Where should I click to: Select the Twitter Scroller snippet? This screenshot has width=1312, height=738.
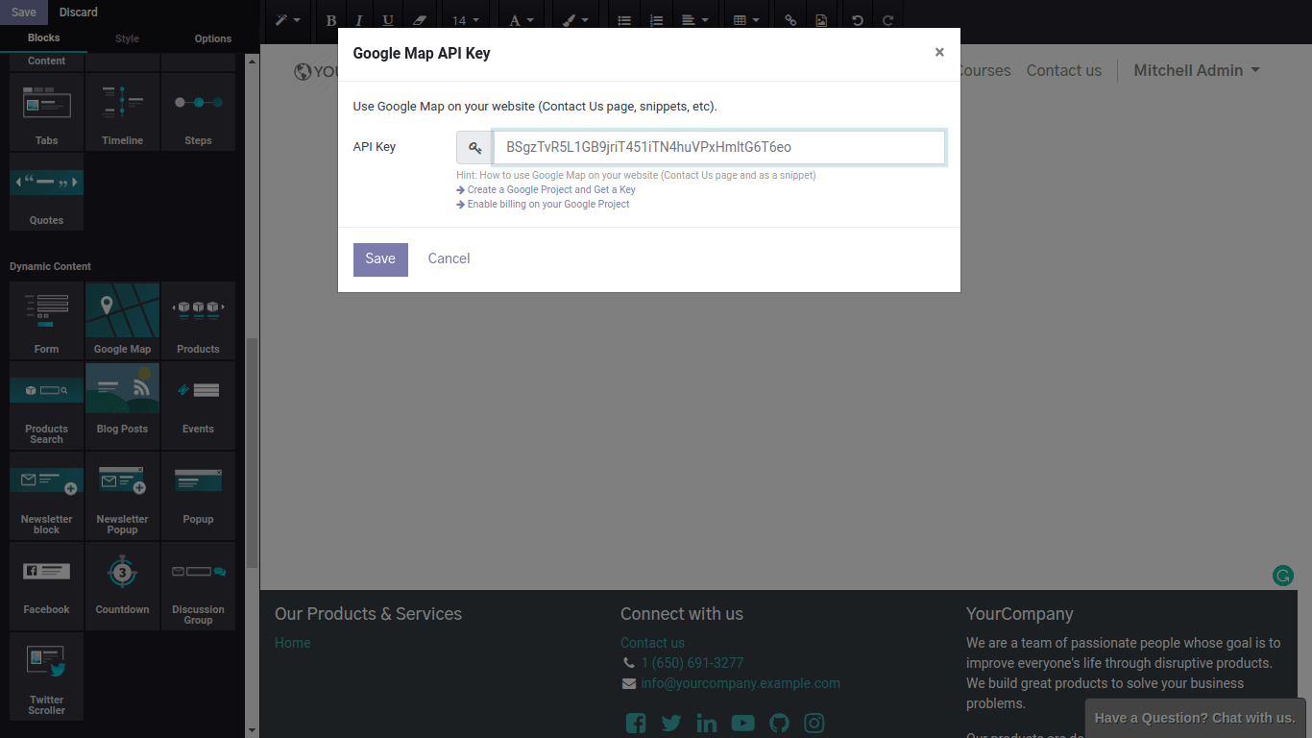[46, 676]
